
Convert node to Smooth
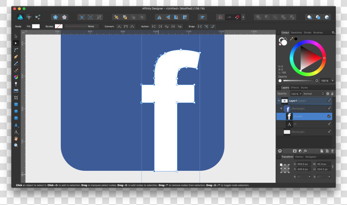pyautogui.click(x=126, y=26)
